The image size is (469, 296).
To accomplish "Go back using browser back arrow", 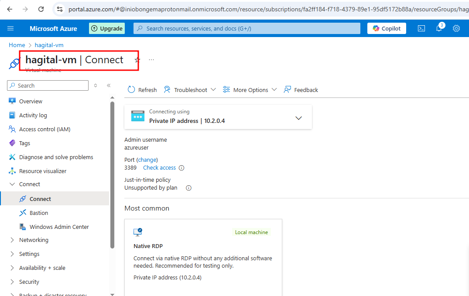I will tap(10, 9).
